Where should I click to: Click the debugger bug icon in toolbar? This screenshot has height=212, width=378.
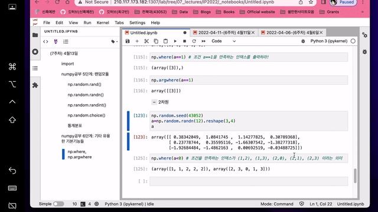(303, 41)
